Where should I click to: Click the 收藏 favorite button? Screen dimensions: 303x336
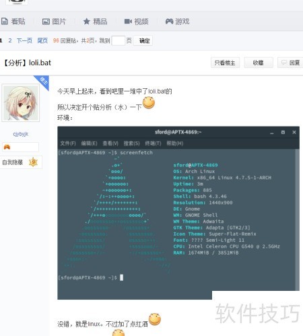tap(259, 63)
